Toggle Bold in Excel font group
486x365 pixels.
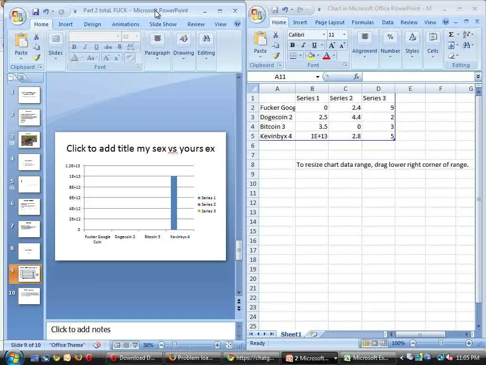click(292, 45)
